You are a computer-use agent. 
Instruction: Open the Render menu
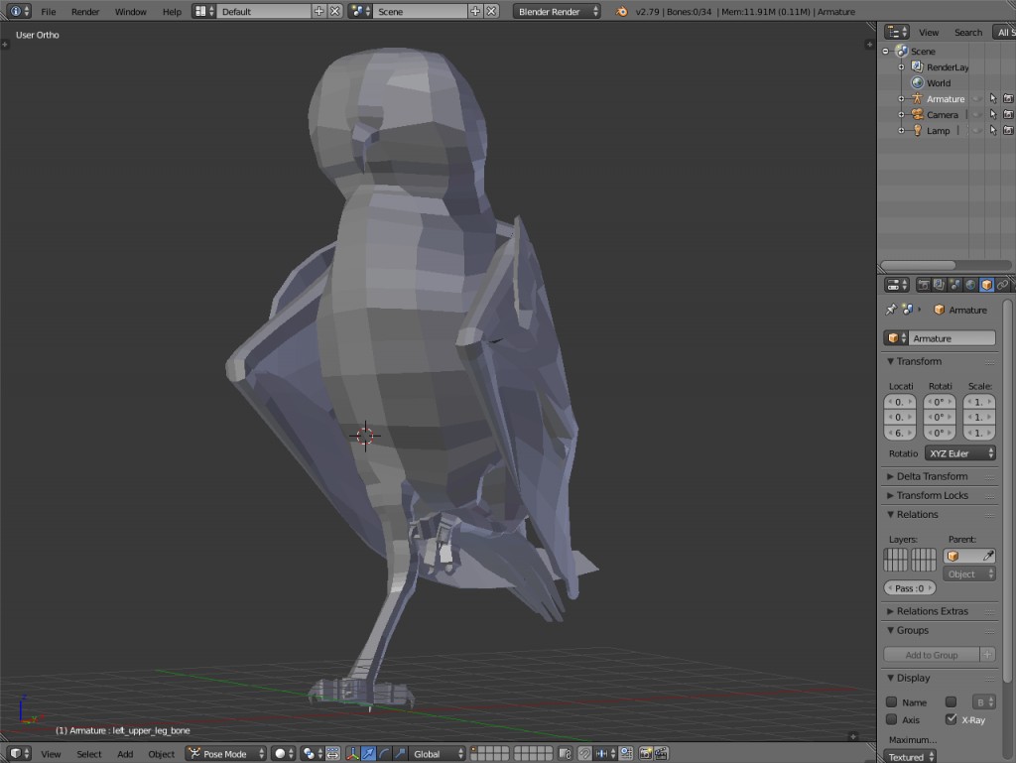coord(84,12)
